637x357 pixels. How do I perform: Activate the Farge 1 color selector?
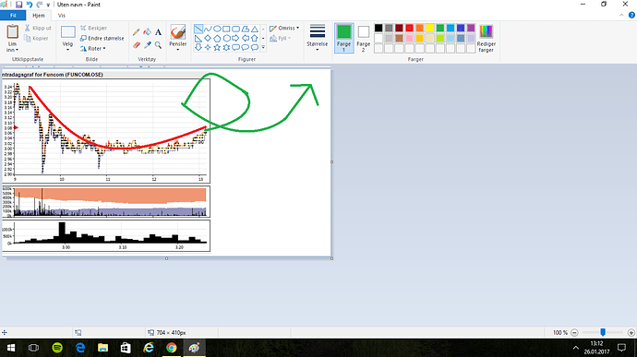point(343,38)
